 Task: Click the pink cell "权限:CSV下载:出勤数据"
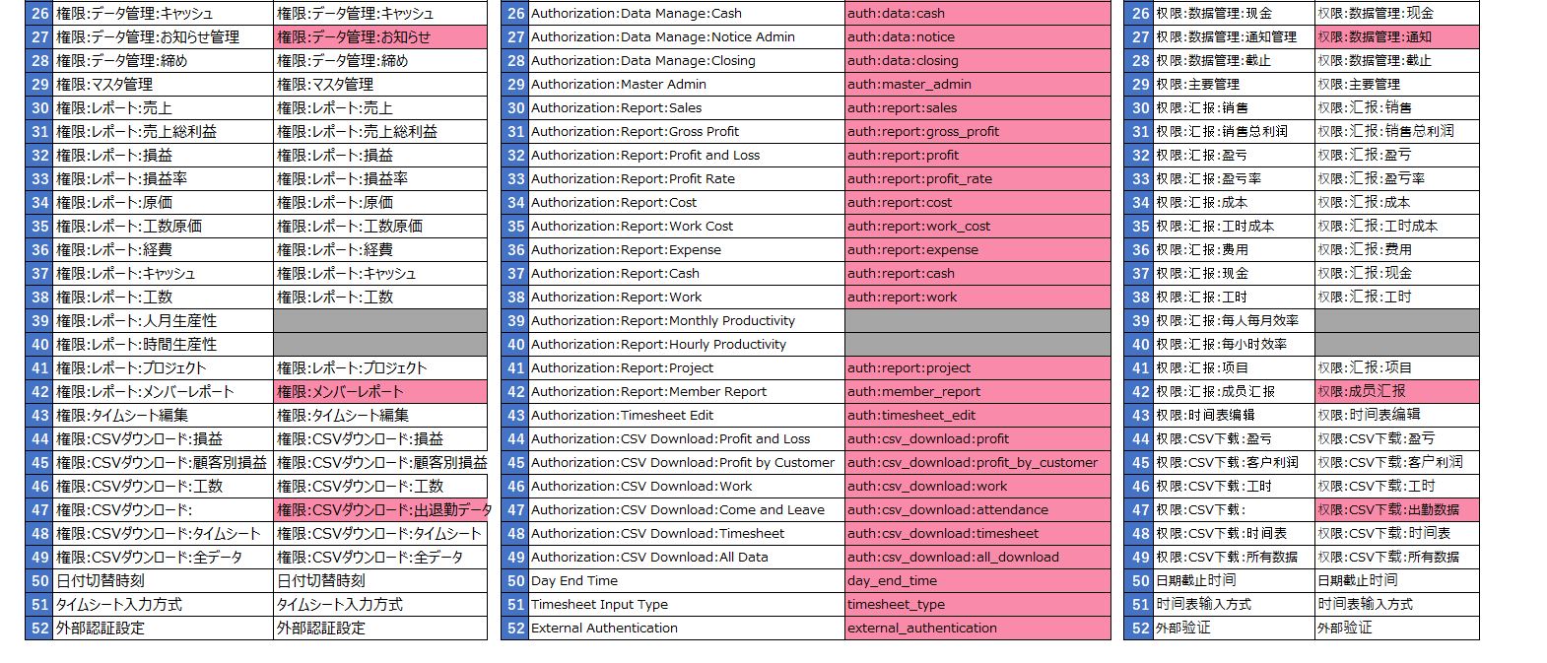click(1397, 510)
